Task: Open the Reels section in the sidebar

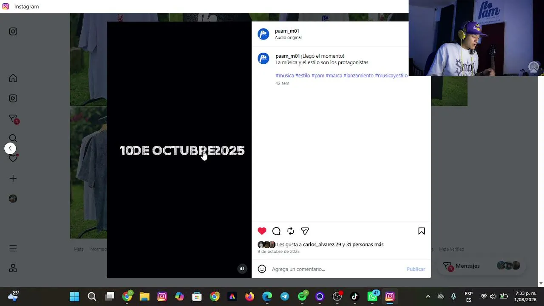Action: point(13,99)
